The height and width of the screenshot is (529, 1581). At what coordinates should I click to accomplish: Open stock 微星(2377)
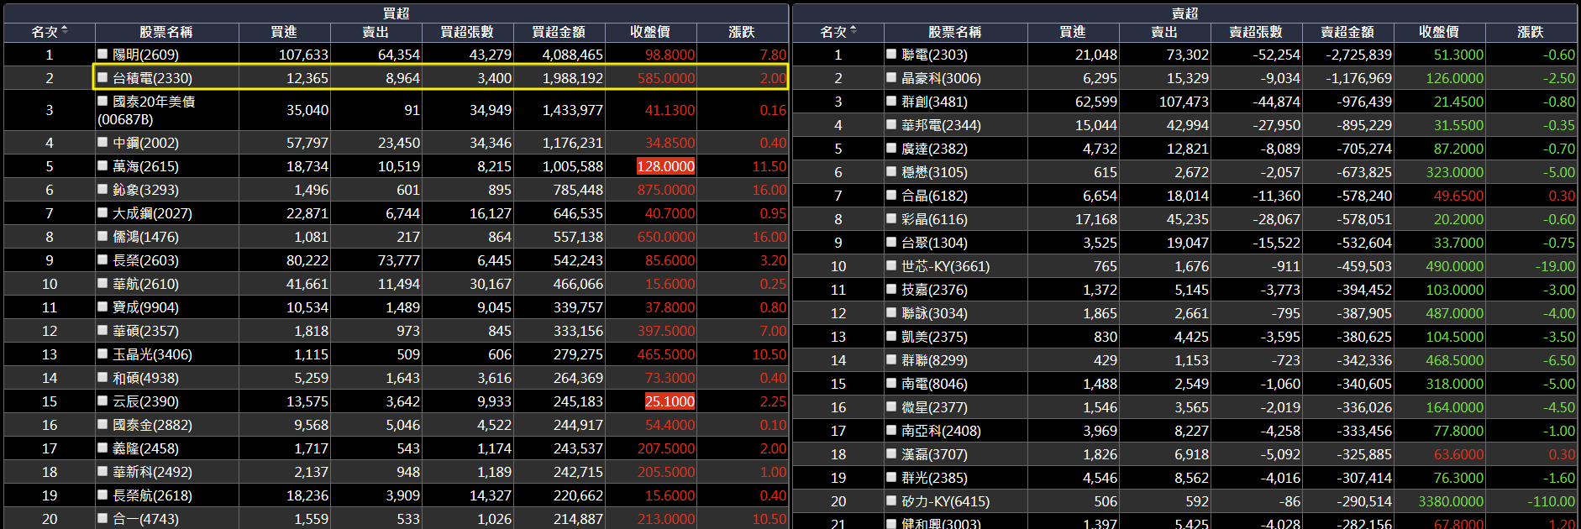(x=935, y=407)
